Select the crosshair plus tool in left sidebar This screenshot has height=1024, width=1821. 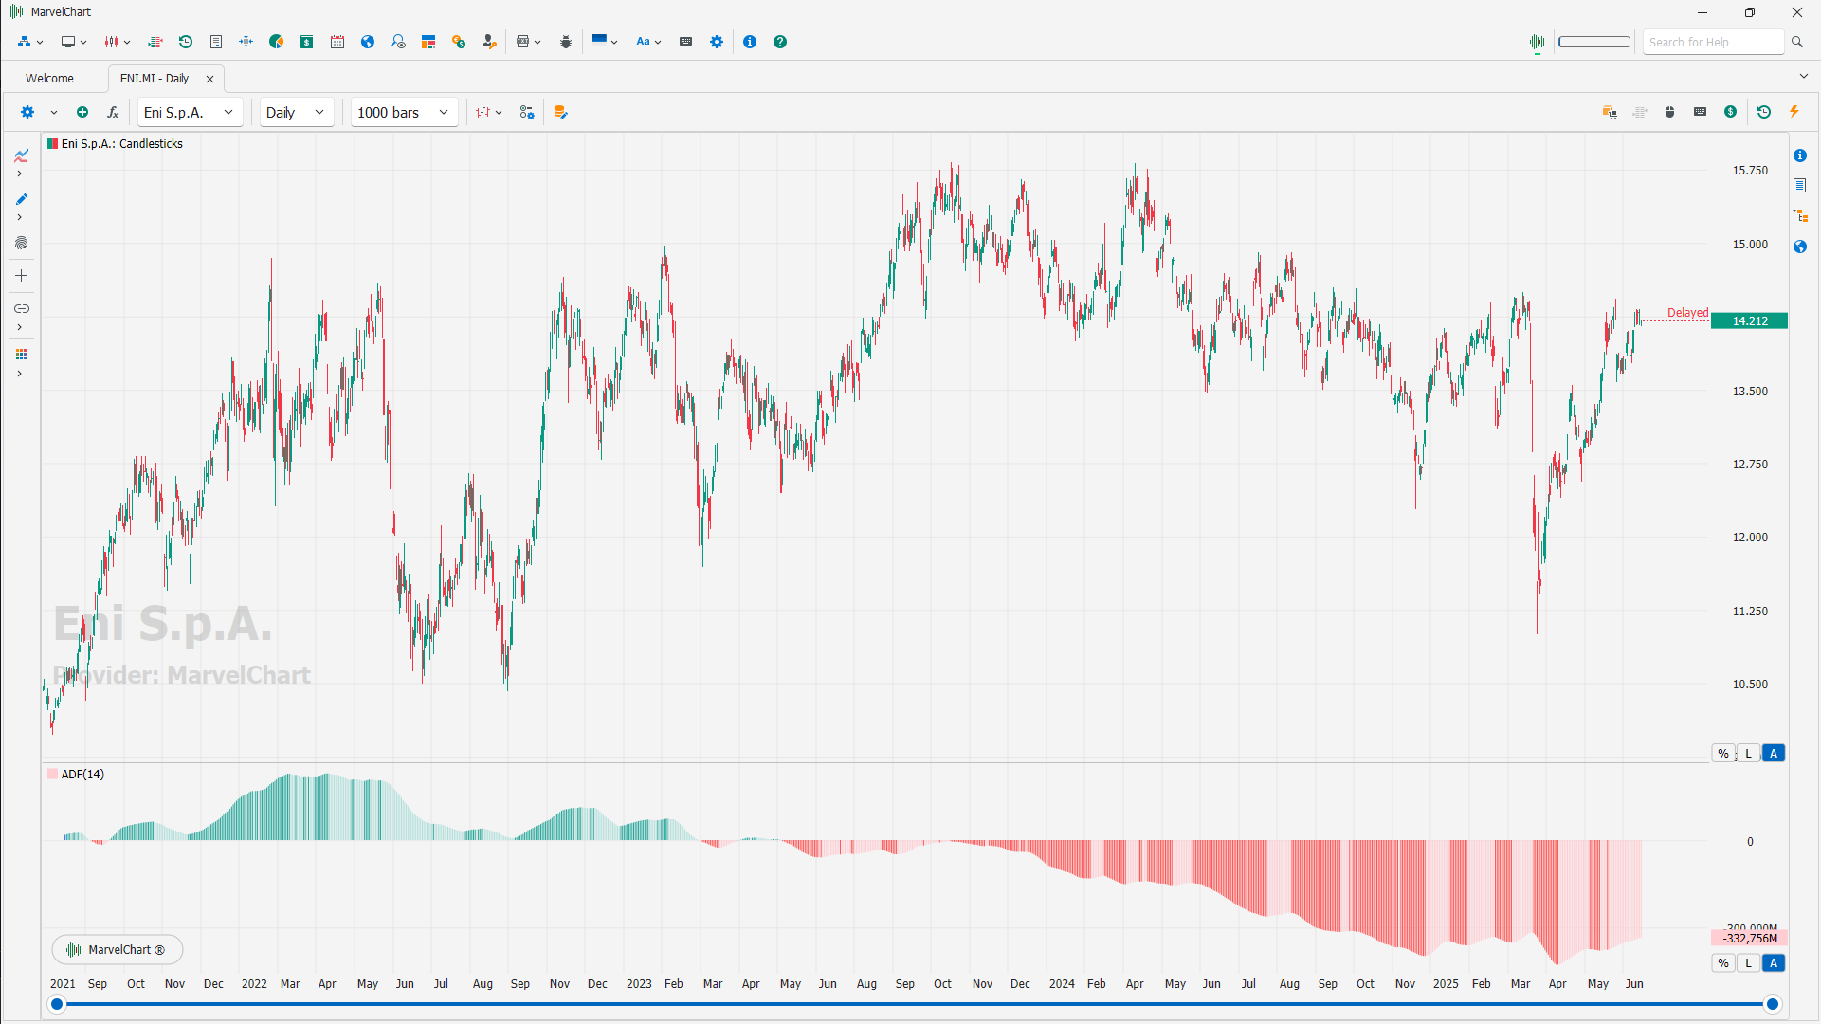point(21,276)
